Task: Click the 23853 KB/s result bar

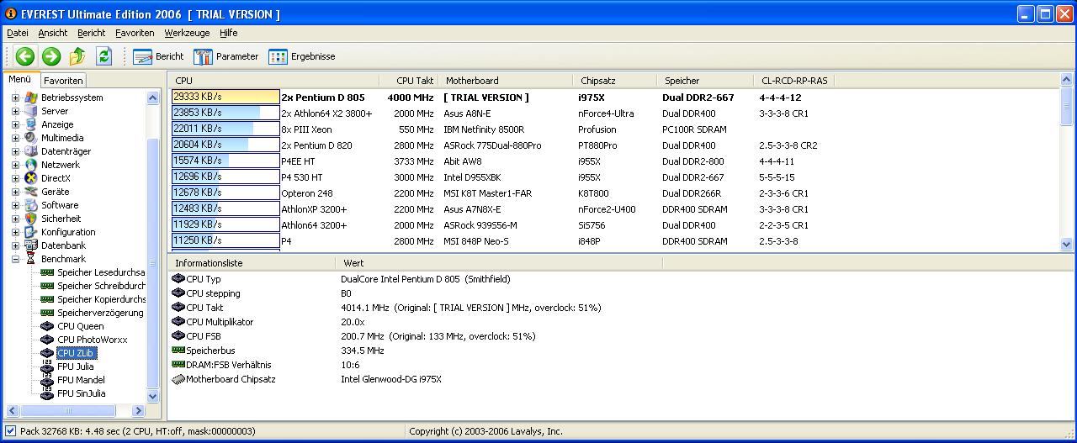Action: [x=225, y=113]
